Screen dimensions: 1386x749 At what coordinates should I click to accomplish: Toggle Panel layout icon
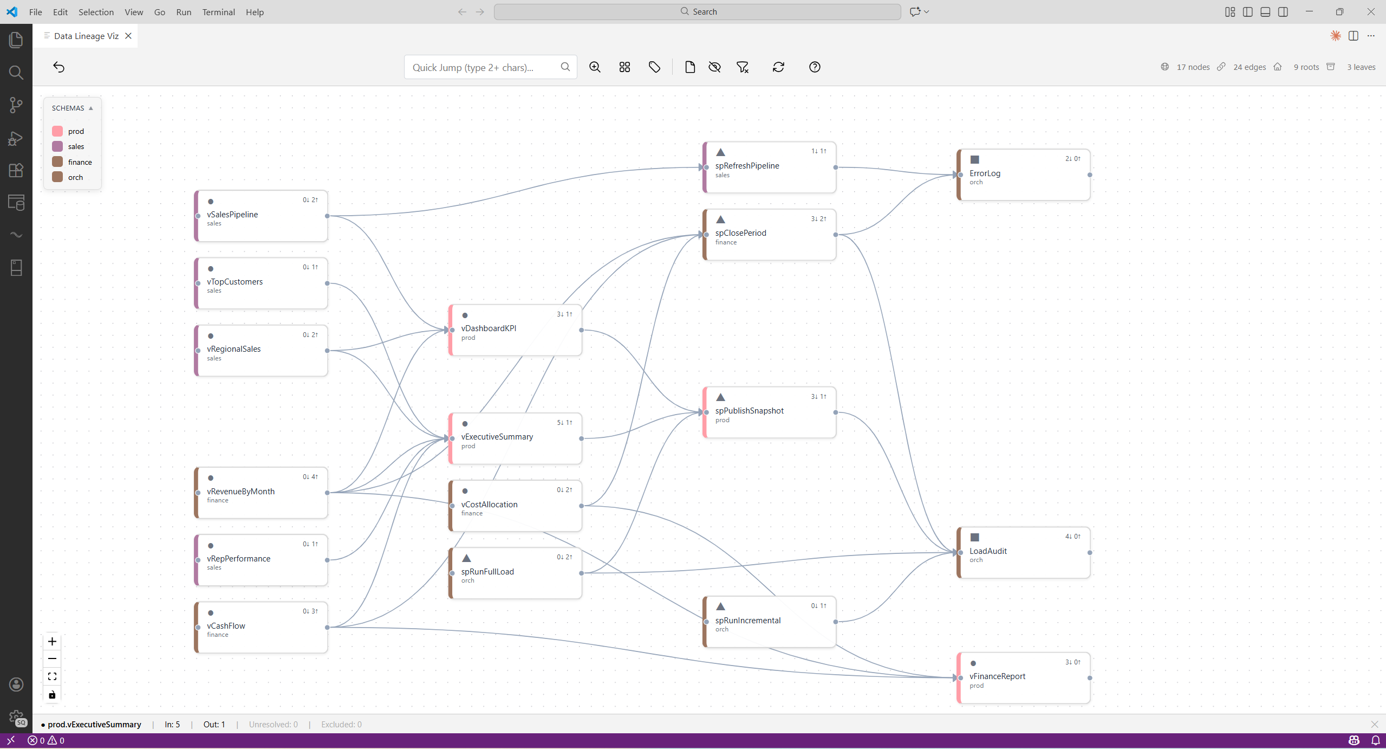click(1265, 12)
